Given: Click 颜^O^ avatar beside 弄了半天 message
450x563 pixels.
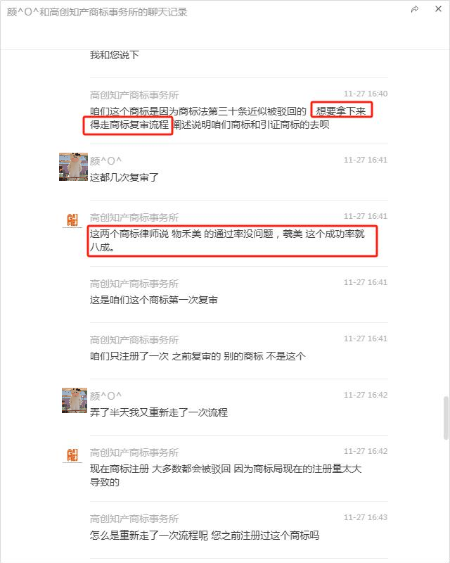Looking at the screenshot, I should click(75, 400).
